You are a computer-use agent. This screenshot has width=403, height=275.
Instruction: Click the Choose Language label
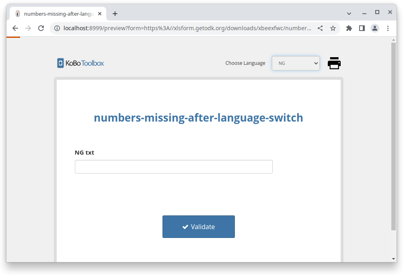coord(245,63)
